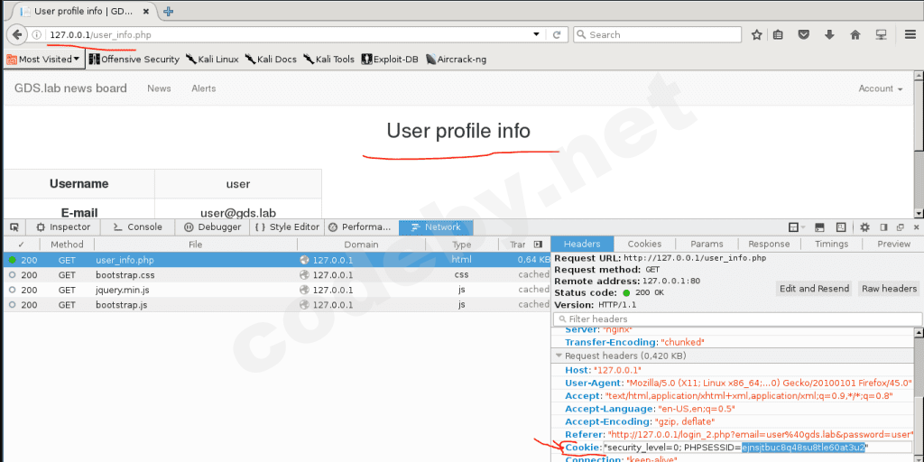Go back with the browser back arrow
This screenshot has width=924, height=462.
pos(16,35)
